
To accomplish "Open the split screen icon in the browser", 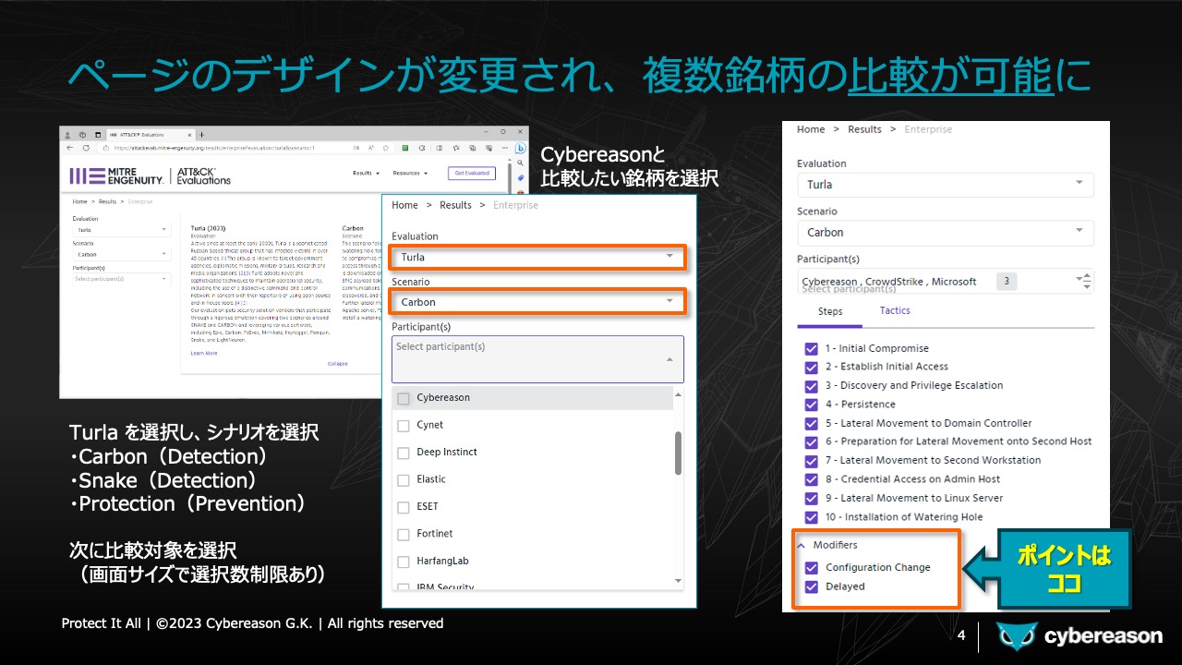I will tap(440, 148).
